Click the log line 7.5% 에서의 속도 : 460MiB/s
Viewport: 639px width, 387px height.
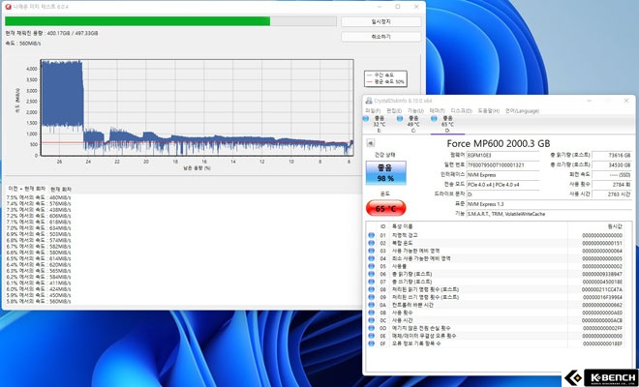point(39,197)
